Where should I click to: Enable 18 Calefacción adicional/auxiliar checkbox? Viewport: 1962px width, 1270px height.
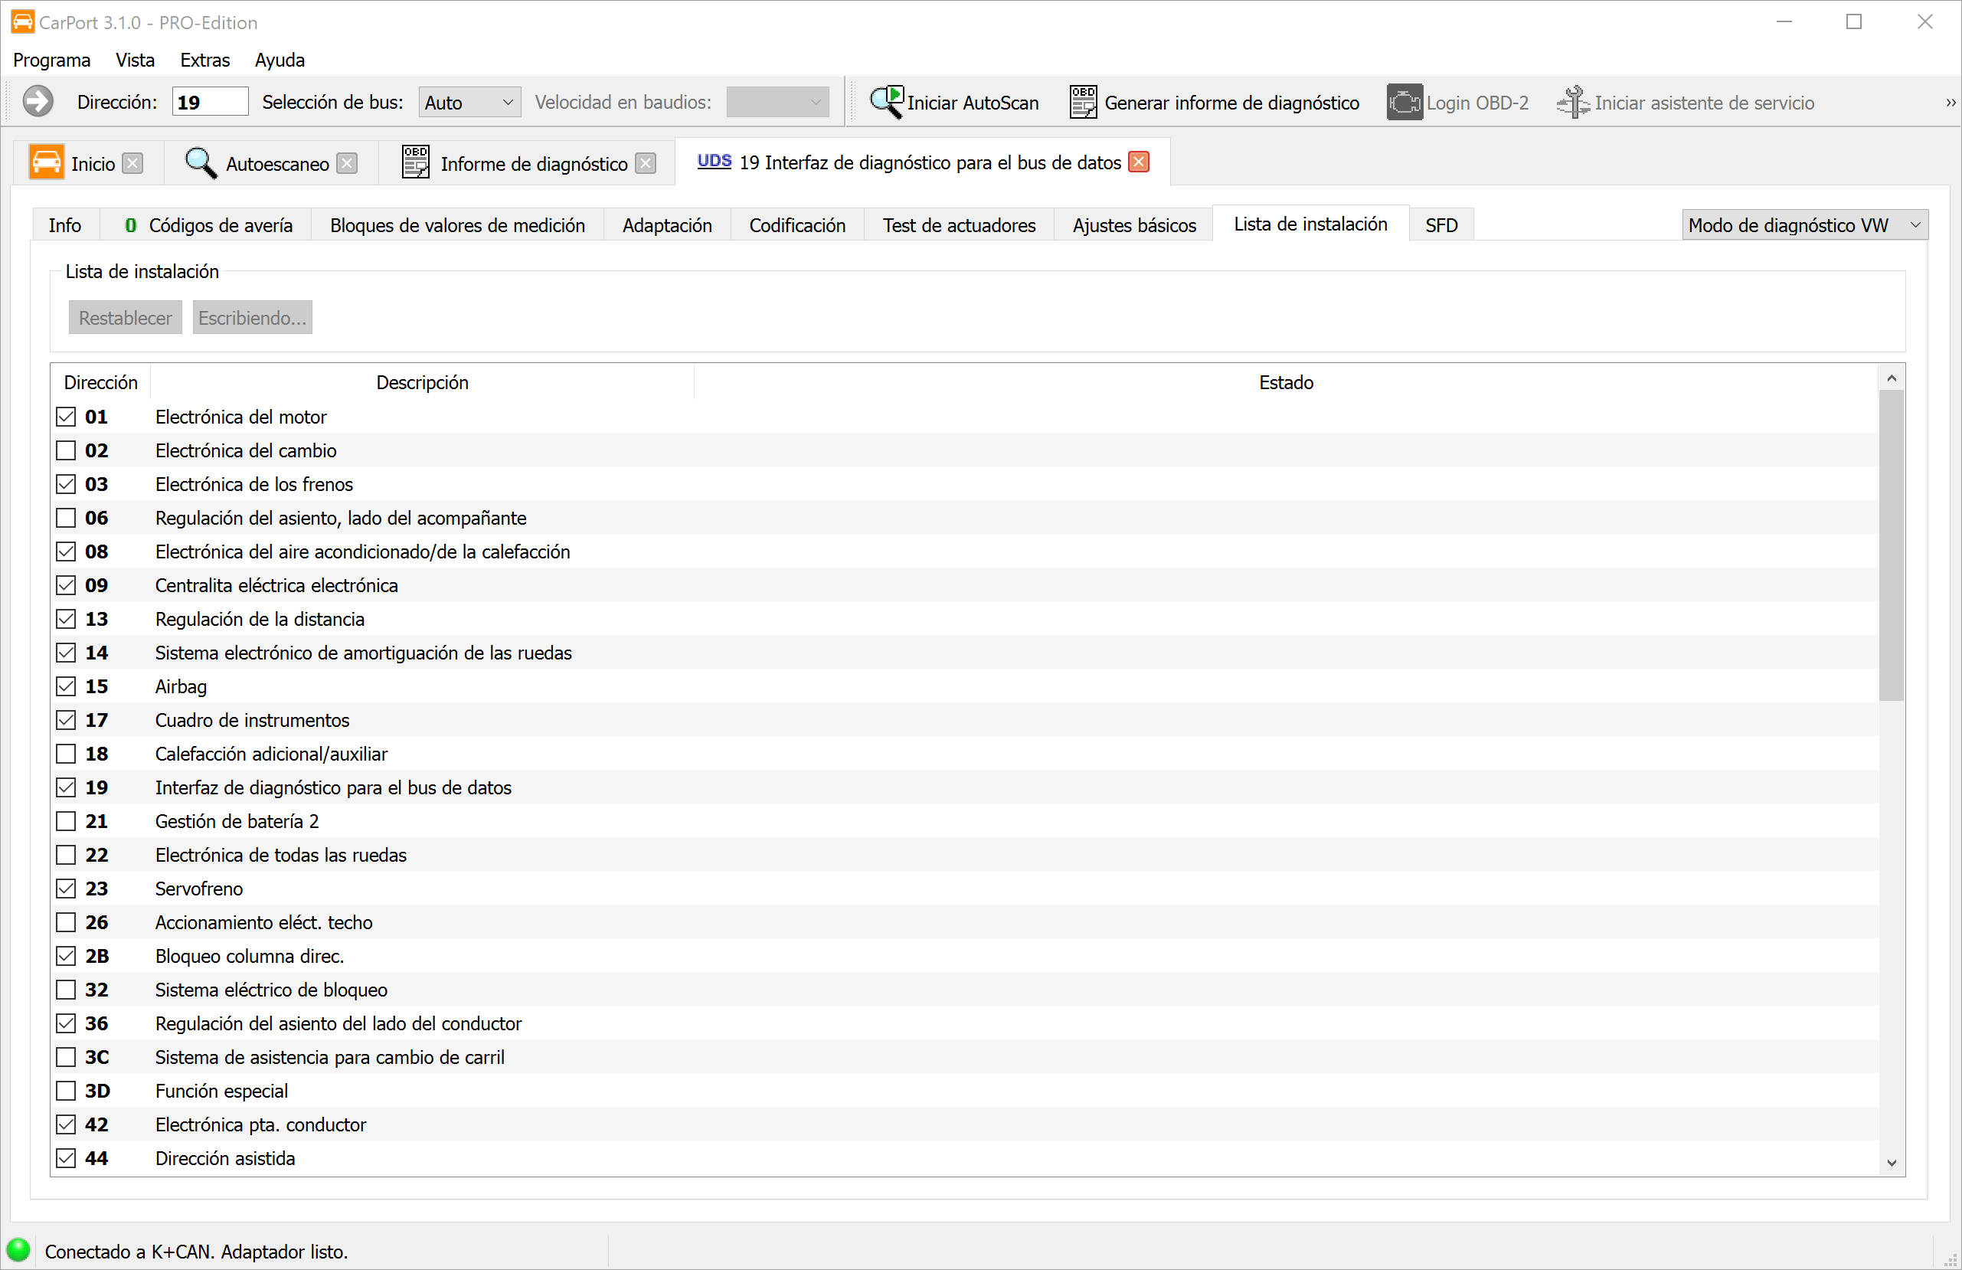[x=66, y=754]
